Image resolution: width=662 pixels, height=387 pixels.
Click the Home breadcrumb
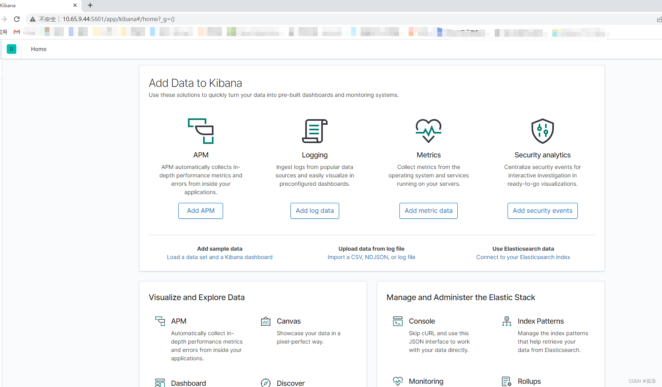point(39,49)
